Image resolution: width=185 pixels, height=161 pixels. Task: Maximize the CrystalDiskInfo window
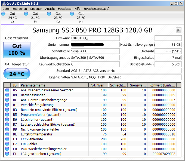[176, 4]
